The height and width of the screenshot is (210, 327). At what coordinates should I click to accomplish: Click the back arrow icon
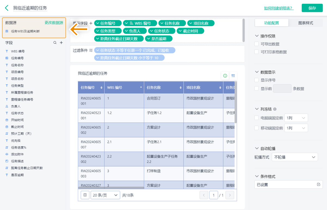(x=7, y=8)
